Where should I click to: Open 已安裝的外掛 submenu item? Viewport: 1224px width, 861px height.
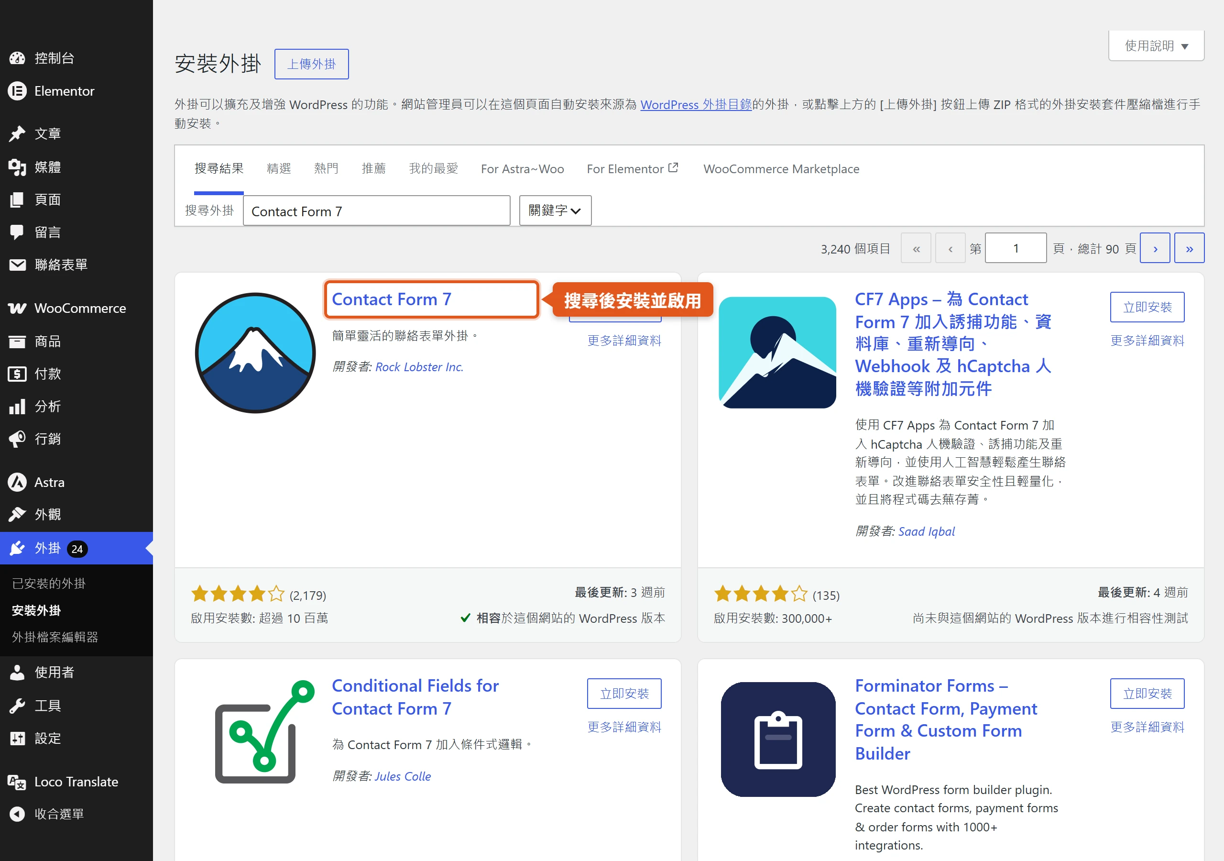[x=48, y=583]
